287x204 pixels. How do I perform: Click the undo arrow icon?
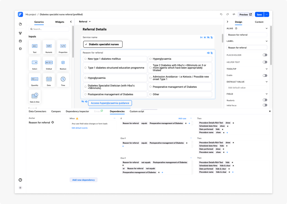coord(221,14)
